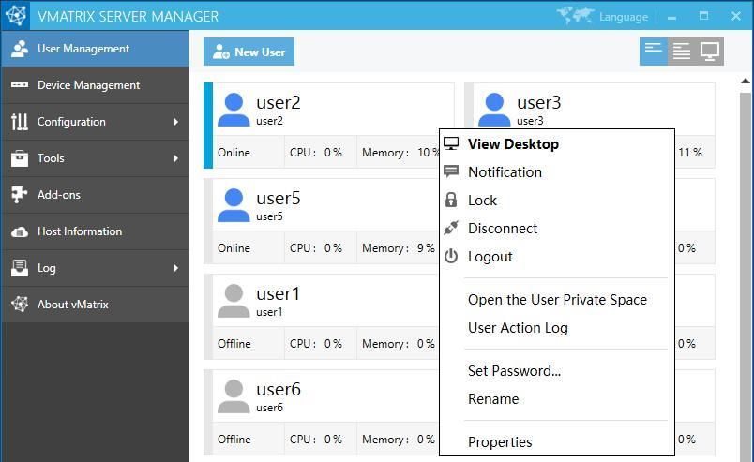Click the 11 % memory value
This screenshot has width=754, height=462.
(690, 153)
